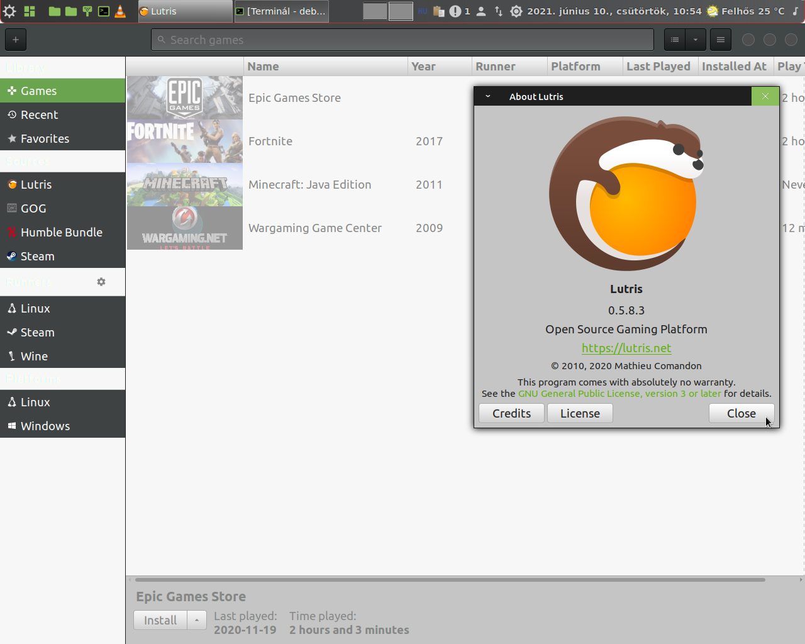Select the Wargaming.net cover thumbnail
This screenshot has height=644, width=805.
185,228
